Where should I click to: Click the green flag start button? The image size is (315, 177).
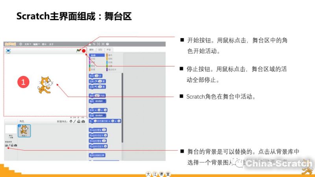coord(78,51)
